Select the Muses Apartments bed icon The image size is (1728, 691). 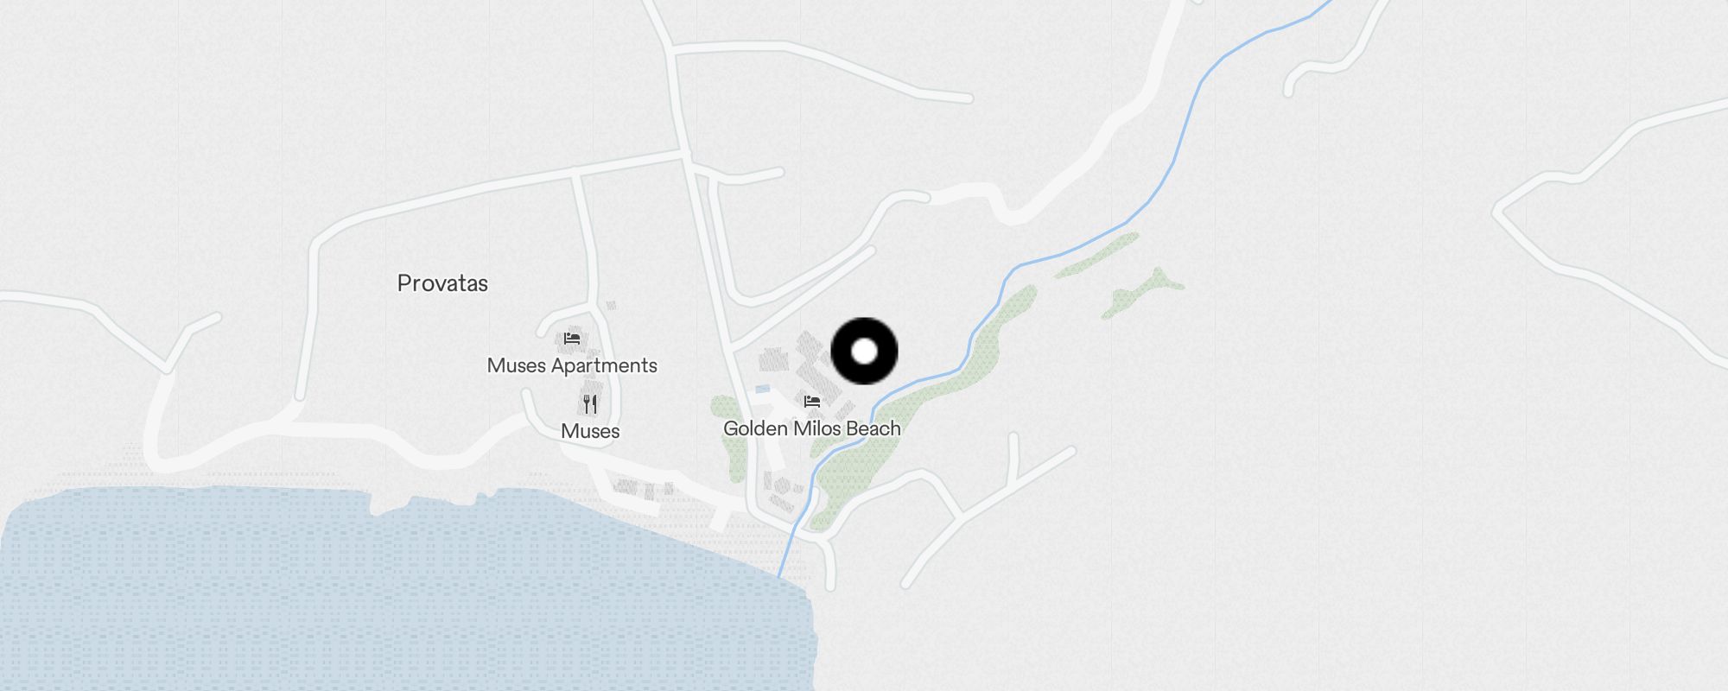pos(571,339)
